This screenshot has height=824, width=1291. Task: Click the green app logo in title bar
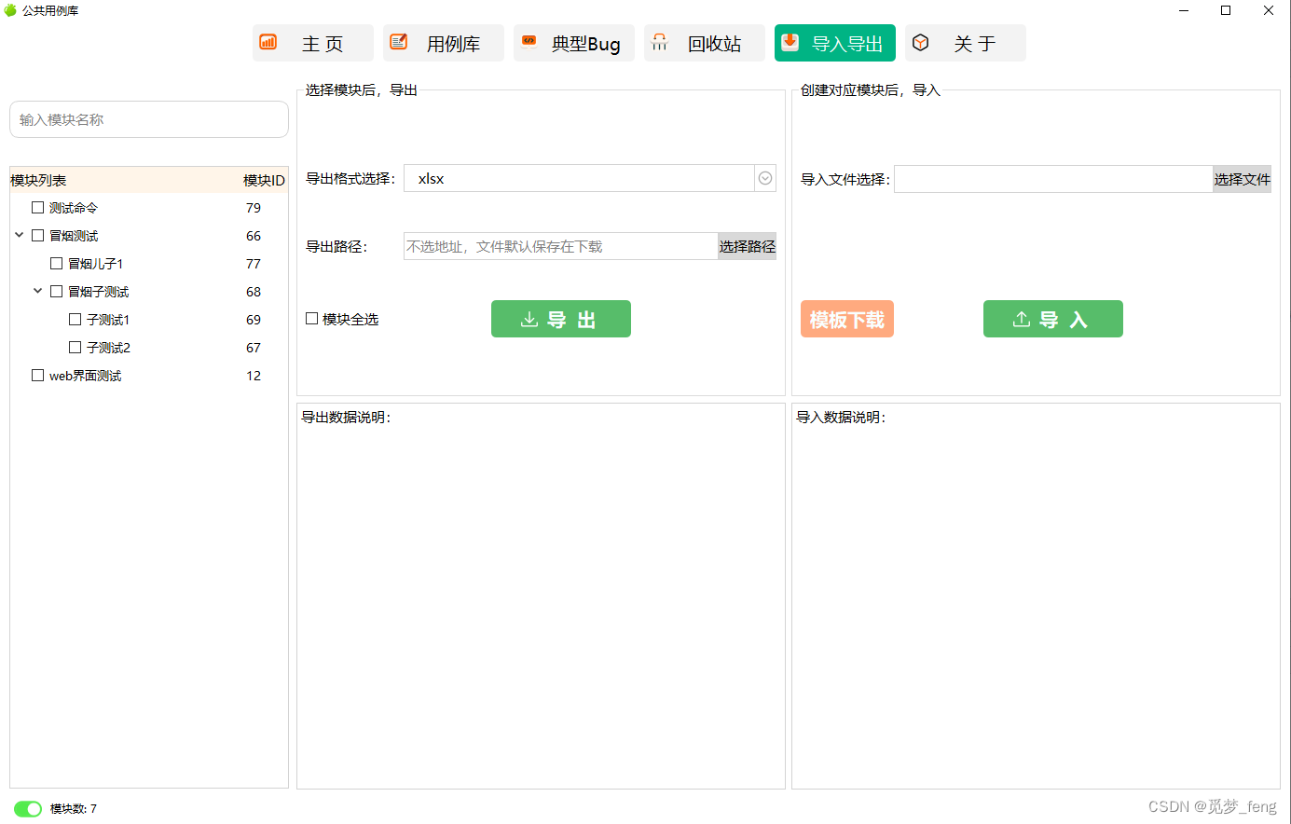(10, 10)
